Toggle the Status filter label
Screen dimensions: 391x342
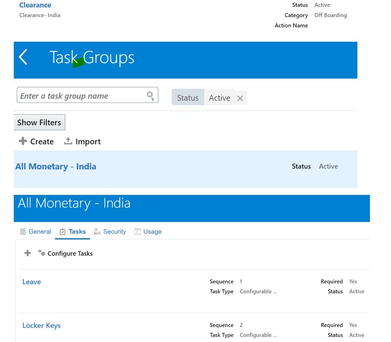click(187, 97)
